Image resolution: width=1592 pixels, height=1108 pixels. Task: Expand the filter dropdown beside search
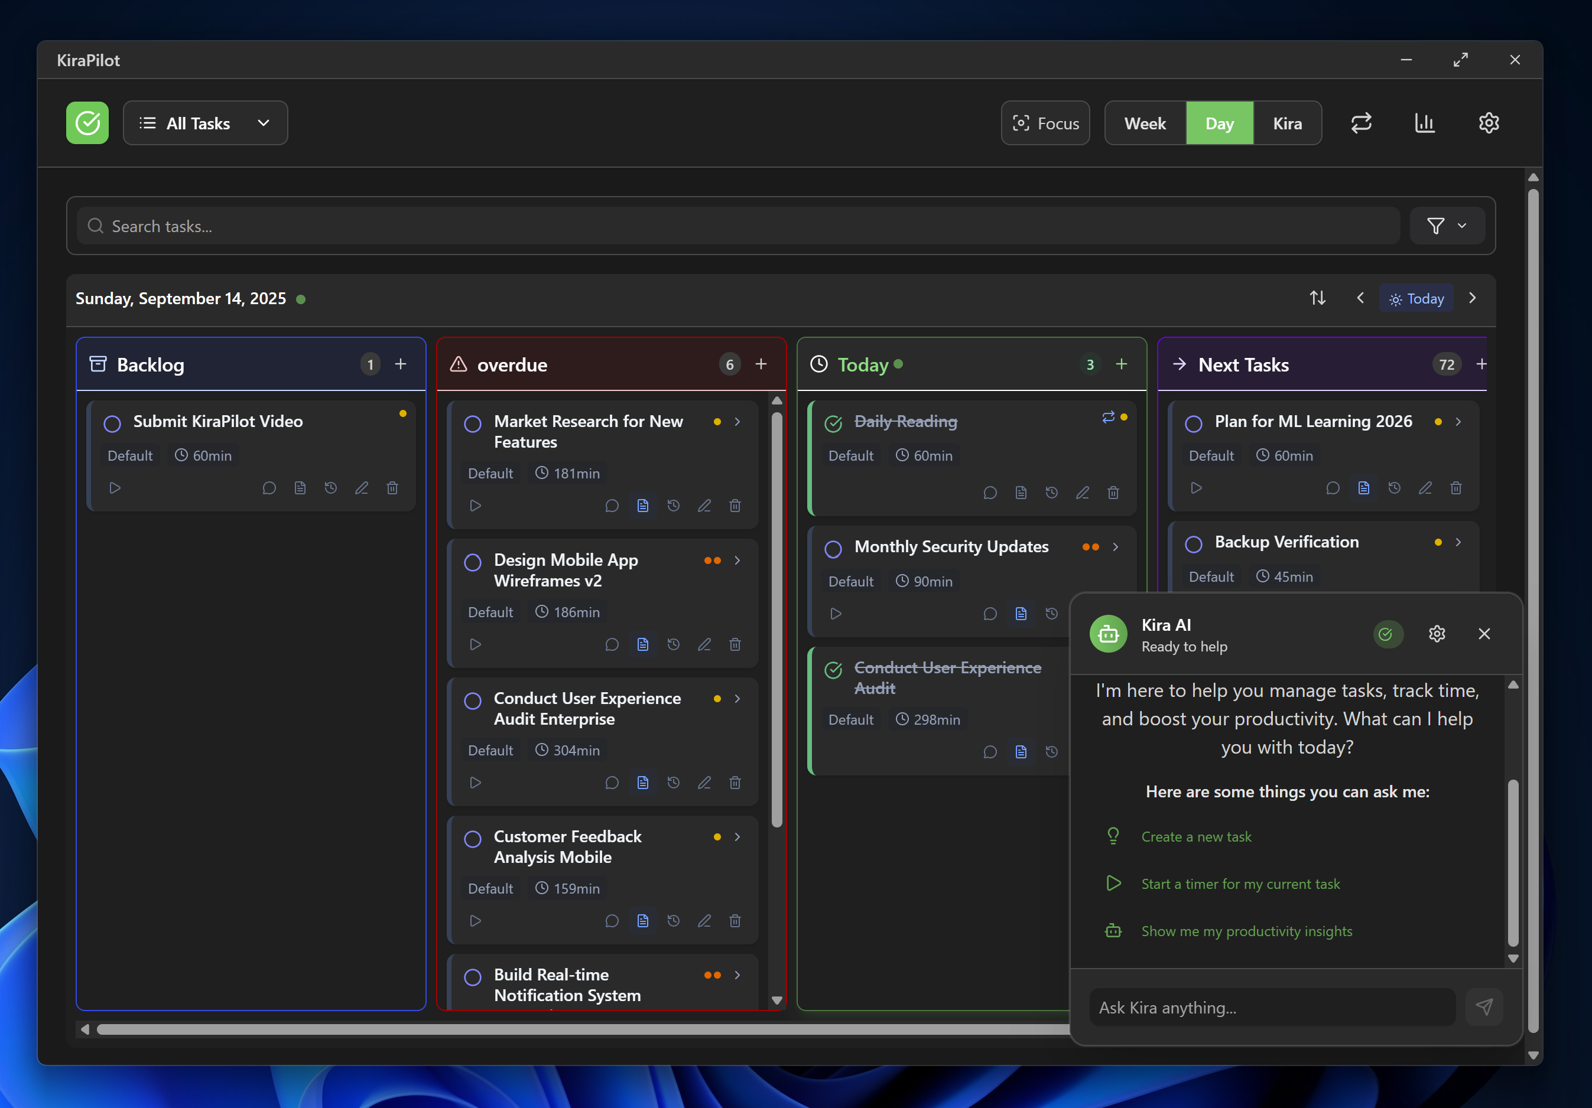tap(1447, 226)
